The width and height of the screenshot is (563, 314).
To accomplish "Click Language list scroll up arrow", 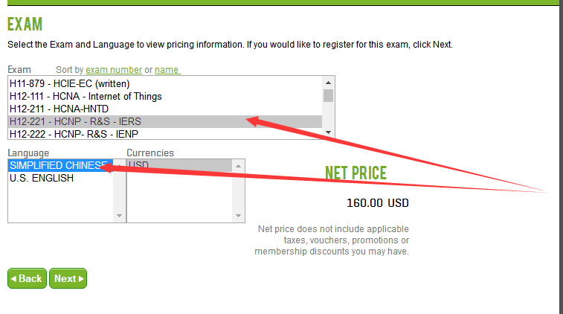I will [119, 164].
